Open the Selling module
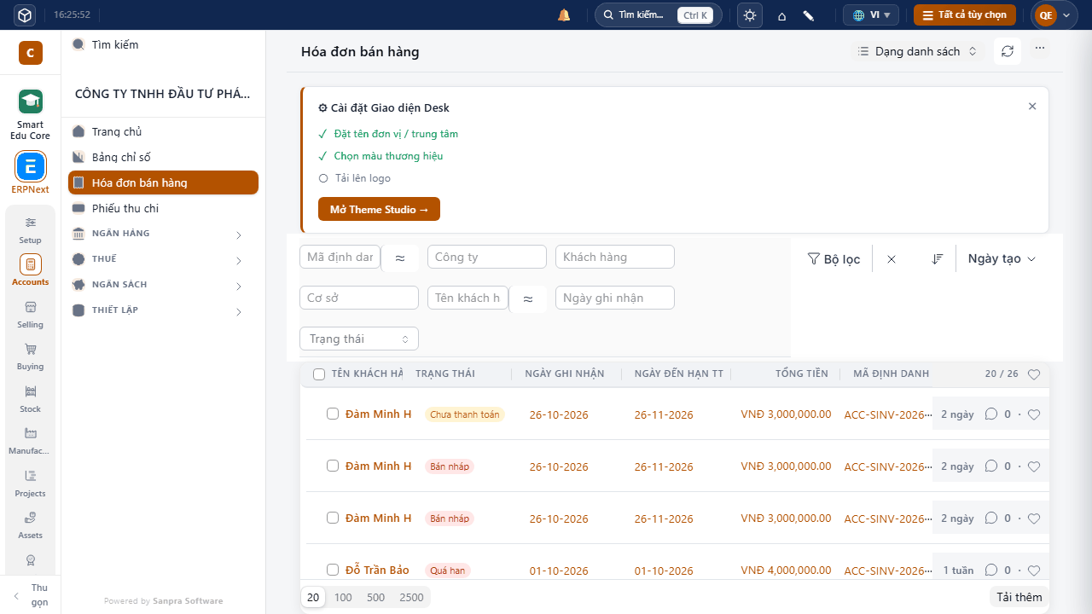Image resolution: width=1092 pixels, height=614 pixels. 30,315
